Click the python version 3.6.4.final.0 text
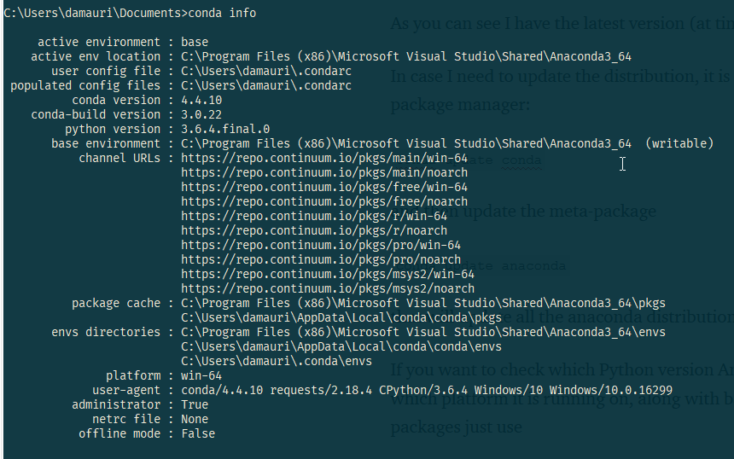 pos(225,129)
